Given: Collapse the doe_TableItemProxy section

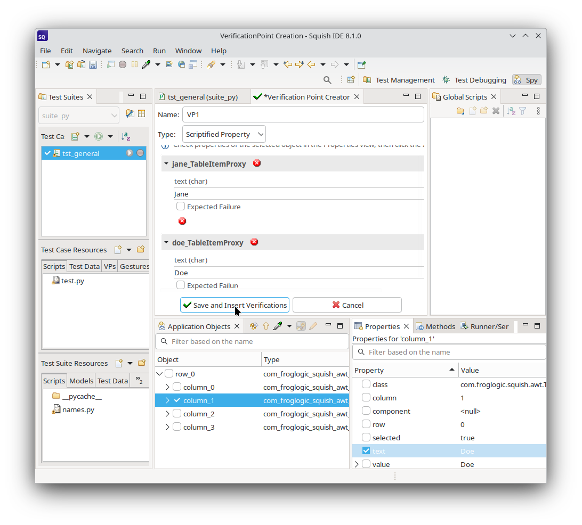Looking at the screenshot, I should [x=166, y=243].
